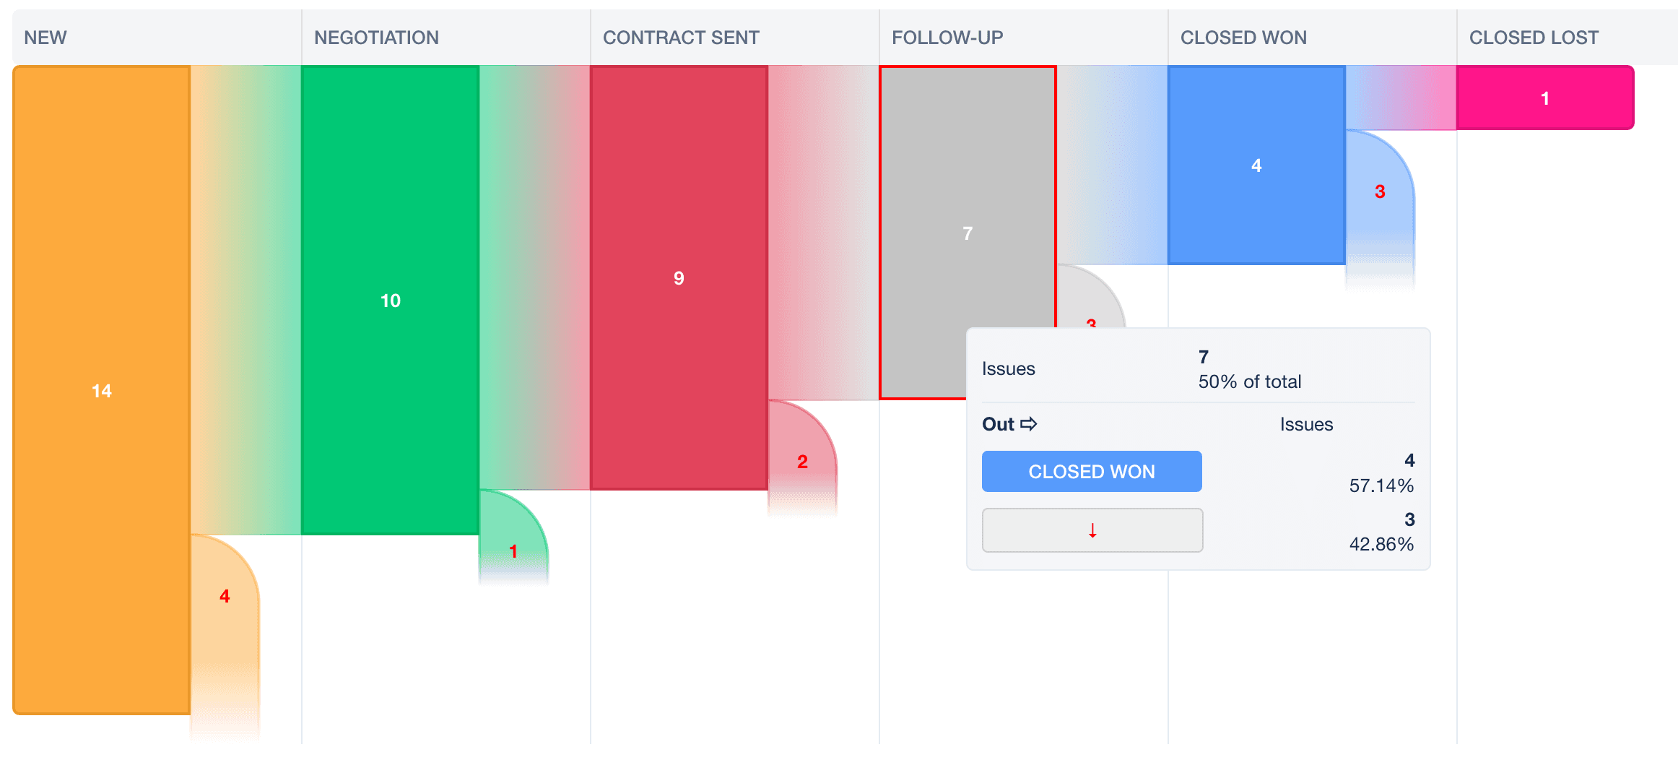Click the red CONTRACT SENT bar showing 9
The height and width of the screenshot is (760, 1678).
tap(679, 277)
